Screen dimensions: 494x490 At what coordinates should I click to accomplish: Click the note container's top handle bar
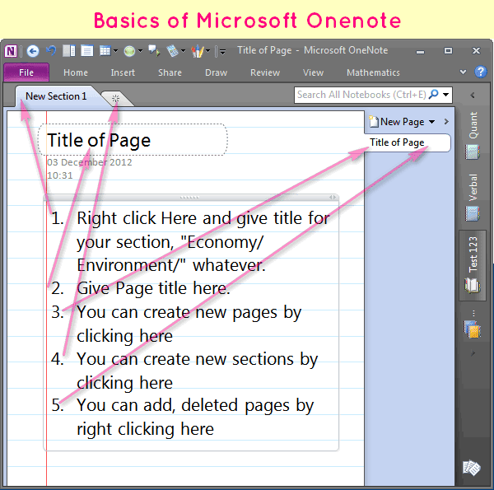point(190,198)
